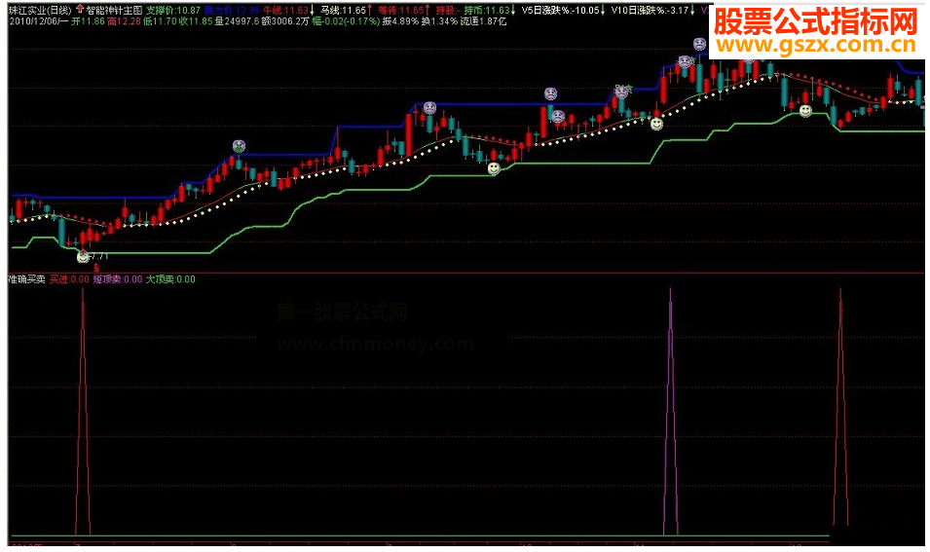Click the sub-indicator name 准确买卖
This screenshot has width=930, height=552.
(x=26, y=279)
